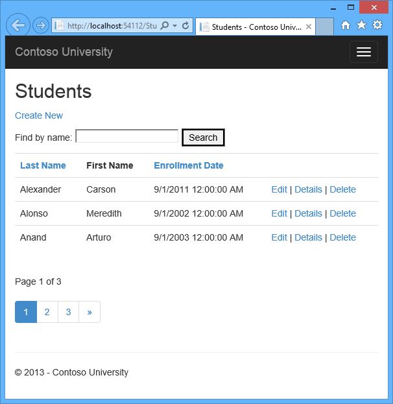Click the Create New link
The height and width of the screenshot is (404, 393).
[x=39, y=115]
